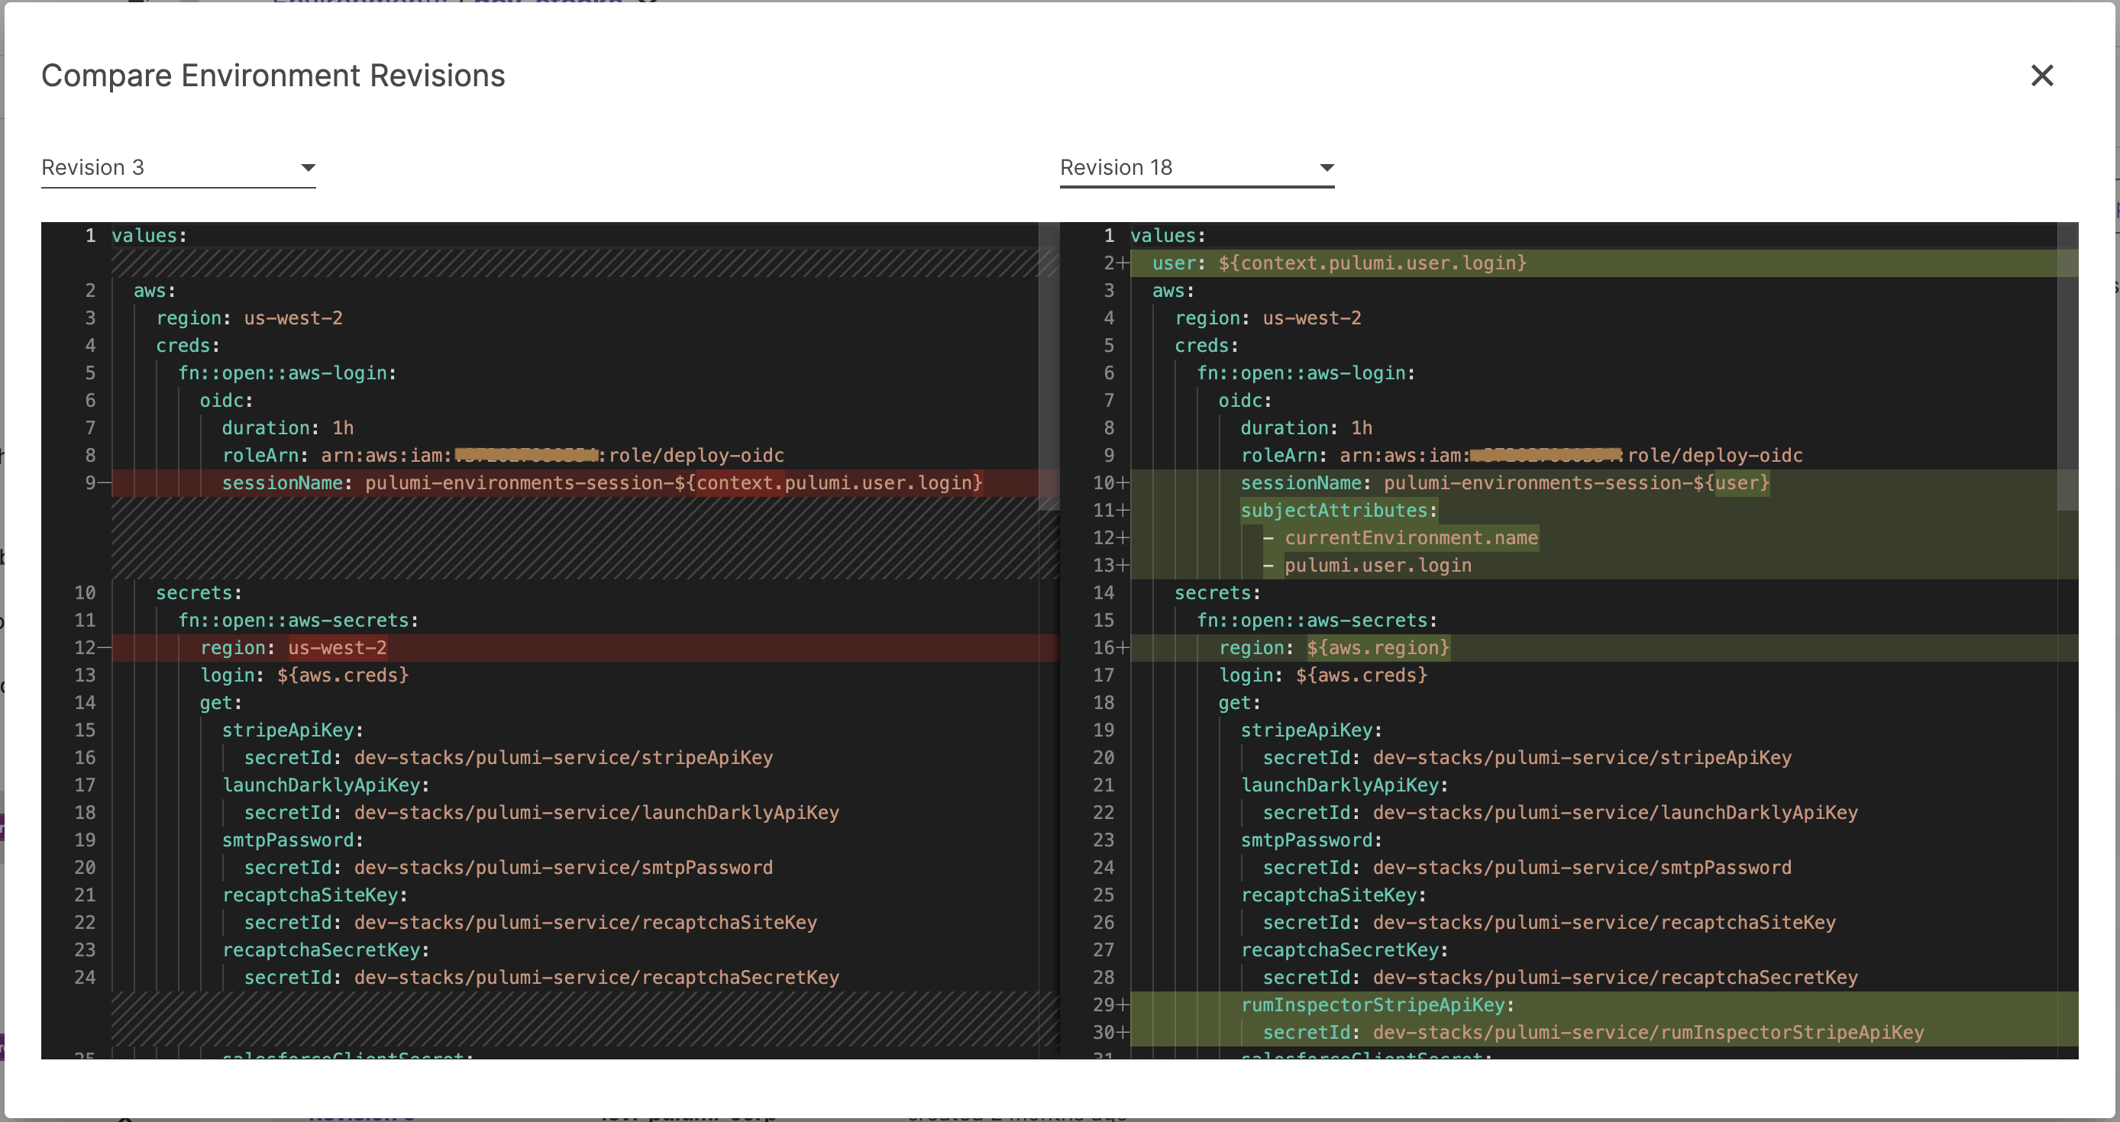
Task: Click the plus marker on right line 13
Action: (x=1123, y=566)
